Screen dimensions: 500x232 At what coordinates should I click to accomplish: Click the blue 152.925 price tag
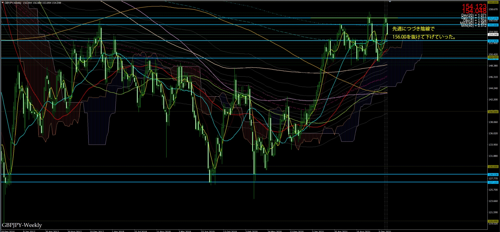point(493,41)
